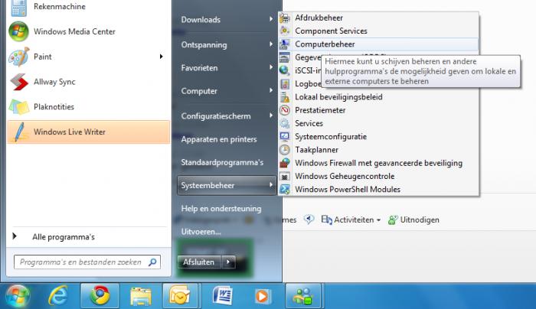Click the Logboeken event viewer icon
This screenshot has height=309, width=536.
click(285, 83)
